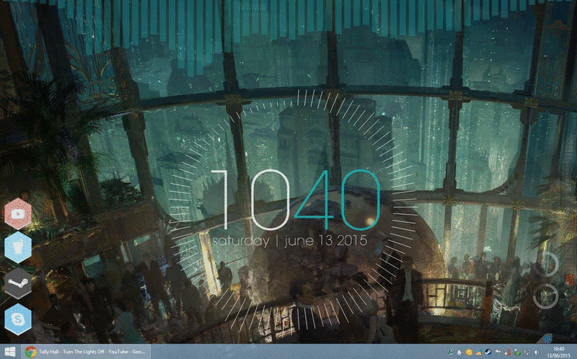
Task: Open the Steam icon in system tray
Action: 488,352
